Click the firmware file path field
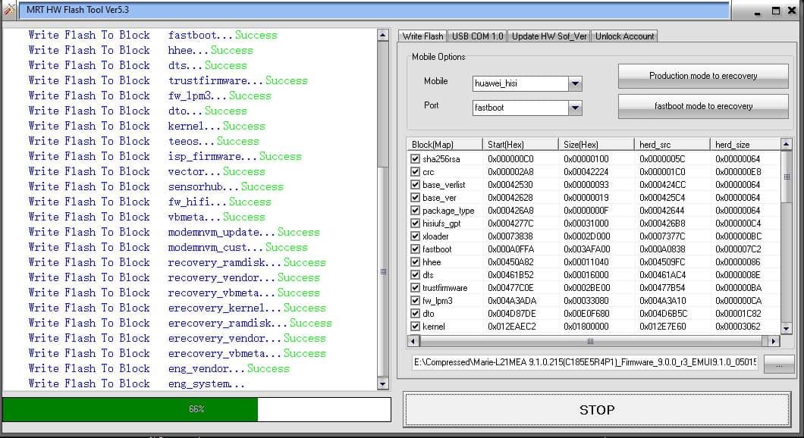Viewport: 804px width, 438px height. point(585,362)
